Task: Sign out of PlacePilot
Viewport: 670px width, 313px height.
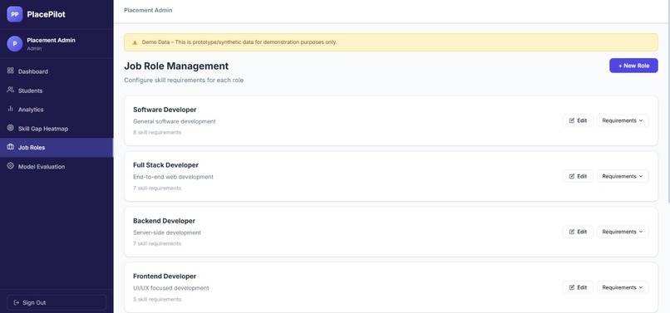Action: (57, 303)
